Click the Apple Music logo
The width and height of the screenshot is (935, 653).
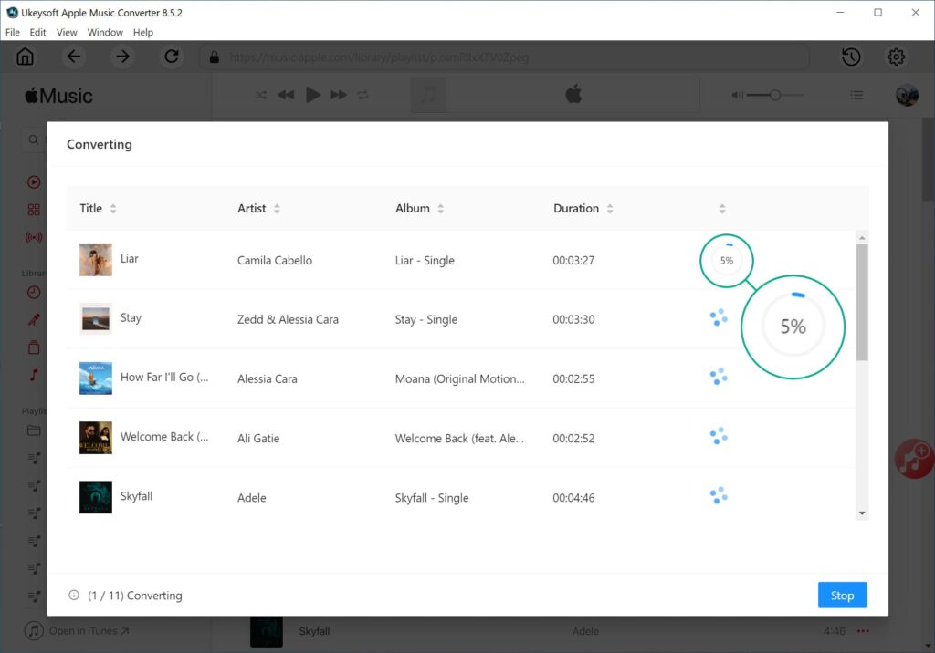tap(58, 96)
